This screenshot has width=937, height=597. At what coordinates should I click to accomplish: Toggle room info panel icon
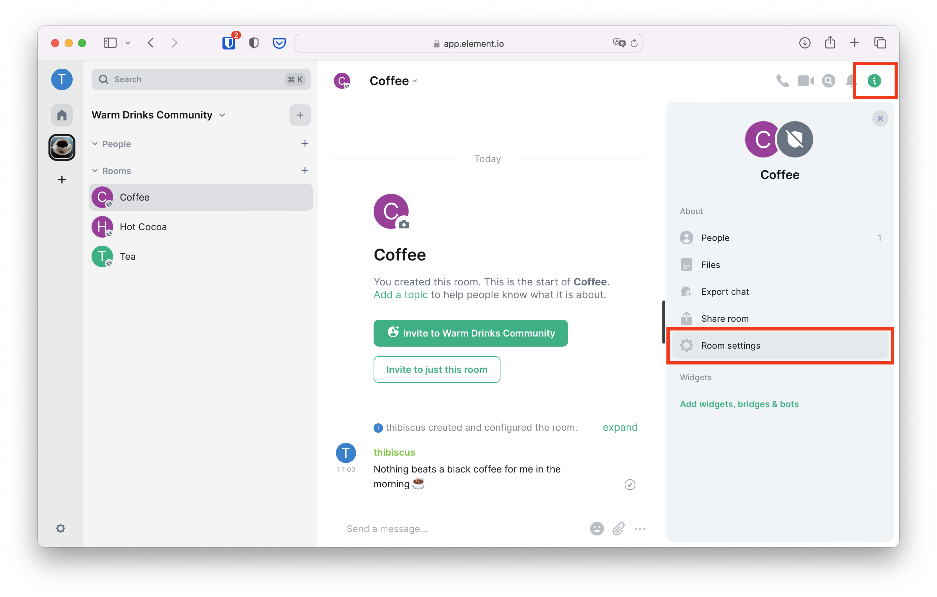(874, 80)
